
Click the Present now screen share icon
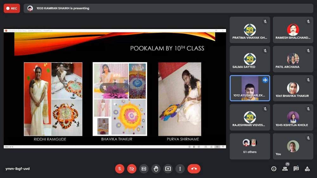168,169
